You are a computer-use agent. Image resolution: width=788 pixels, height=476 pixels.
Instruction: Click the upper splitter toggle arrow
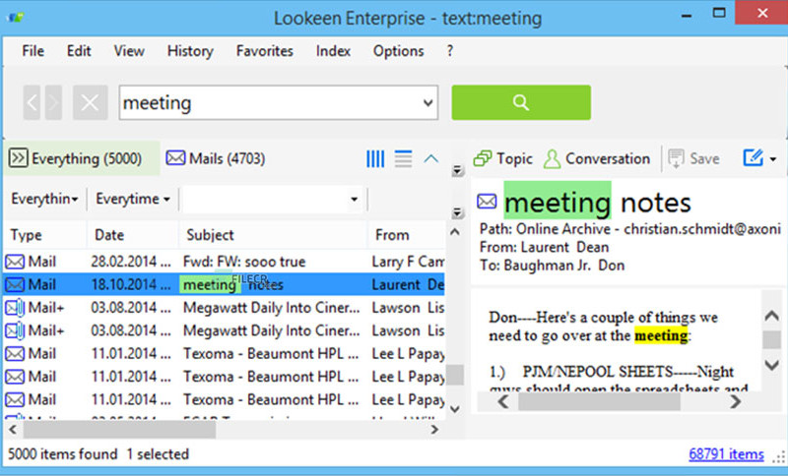pos(457,170)
